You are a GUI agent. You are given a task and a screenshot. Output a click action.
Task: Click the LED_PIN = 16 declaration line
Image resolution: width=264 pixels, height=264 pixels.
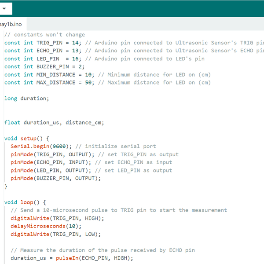coord(104,59)
